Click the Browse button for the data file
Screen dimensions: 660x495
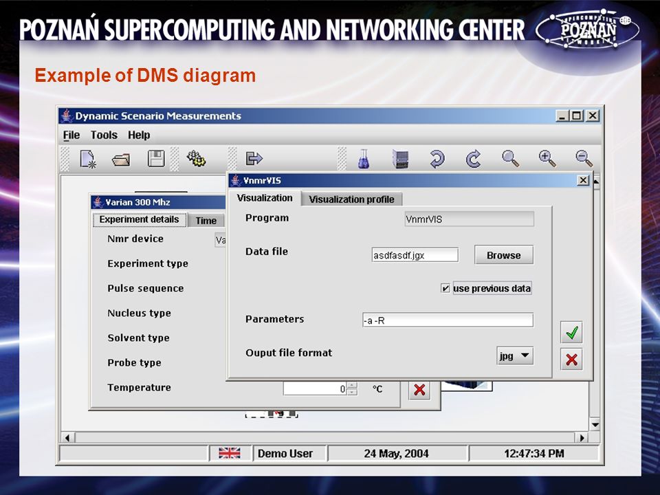click(504, 255)
